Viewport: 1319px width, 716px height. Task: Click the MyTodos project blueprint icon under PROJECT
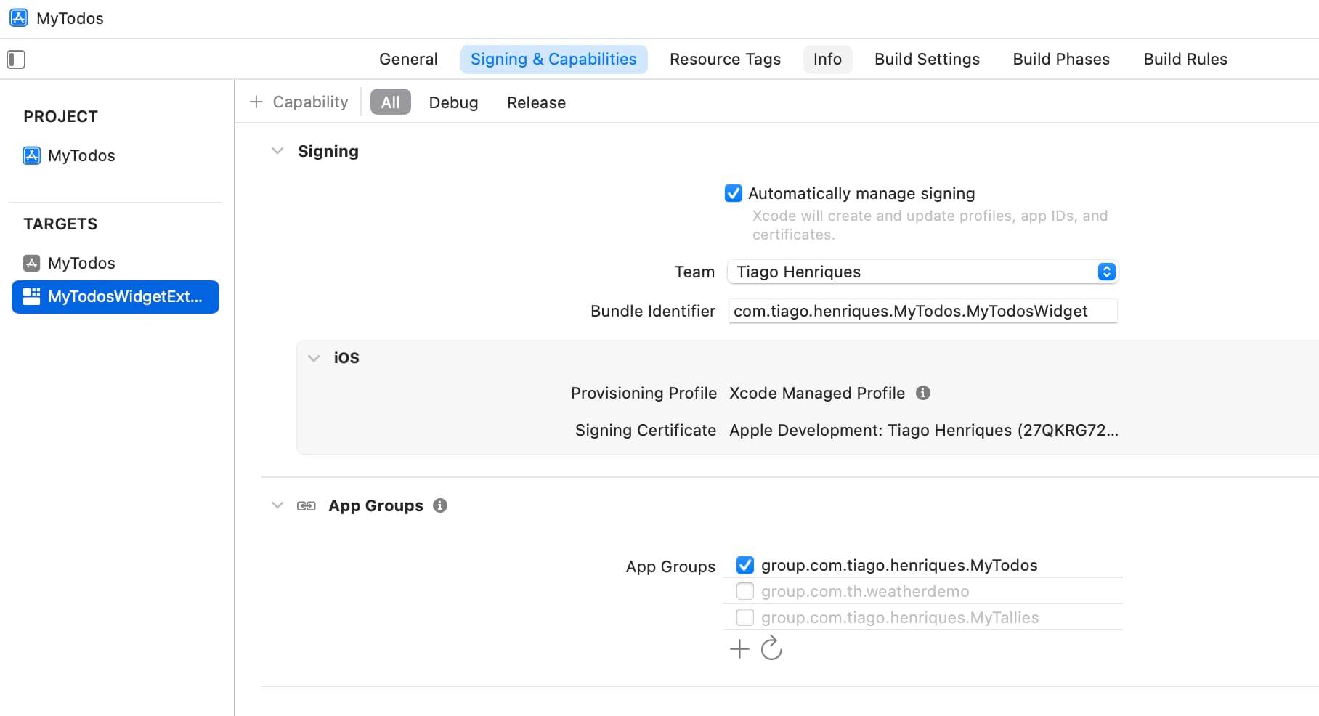pos(32,155)
